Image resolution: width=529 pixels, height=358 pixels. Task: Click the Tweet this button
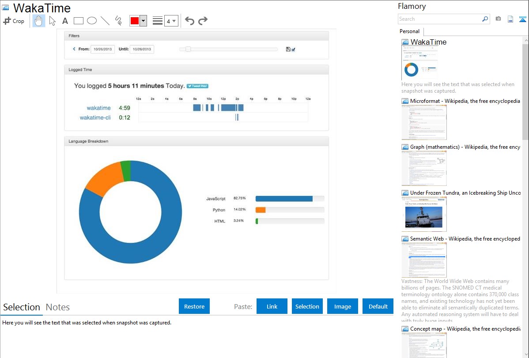click(198, 86)
